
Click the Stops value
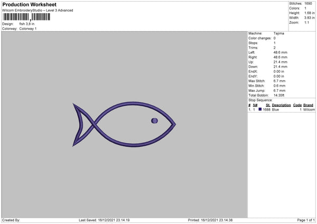click(x=275, y=43)
